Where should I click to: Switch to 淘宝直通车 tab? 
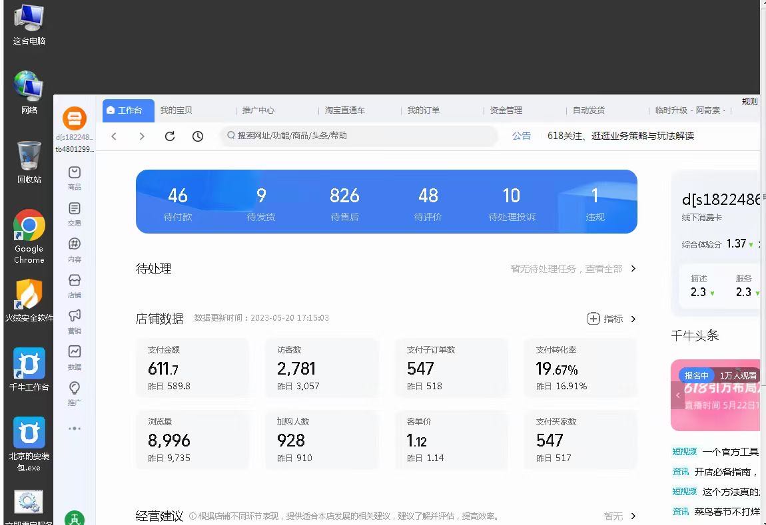tap(344, 110)
